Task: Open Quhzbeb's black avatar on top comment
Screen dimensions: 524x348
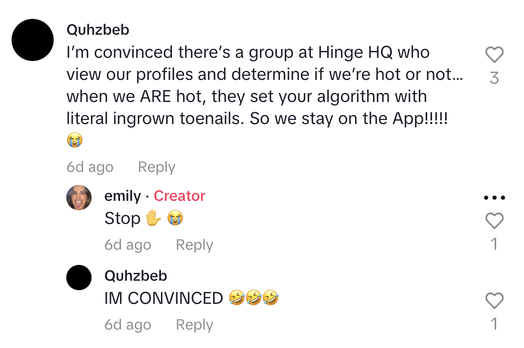Action: pos(33,40)
